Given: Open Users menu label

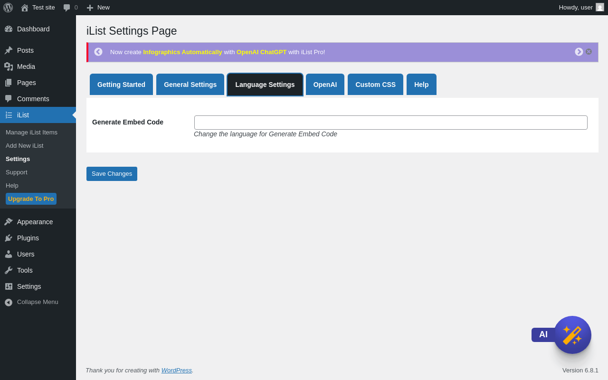Looking at the screenshot, I should coord(26,254).
